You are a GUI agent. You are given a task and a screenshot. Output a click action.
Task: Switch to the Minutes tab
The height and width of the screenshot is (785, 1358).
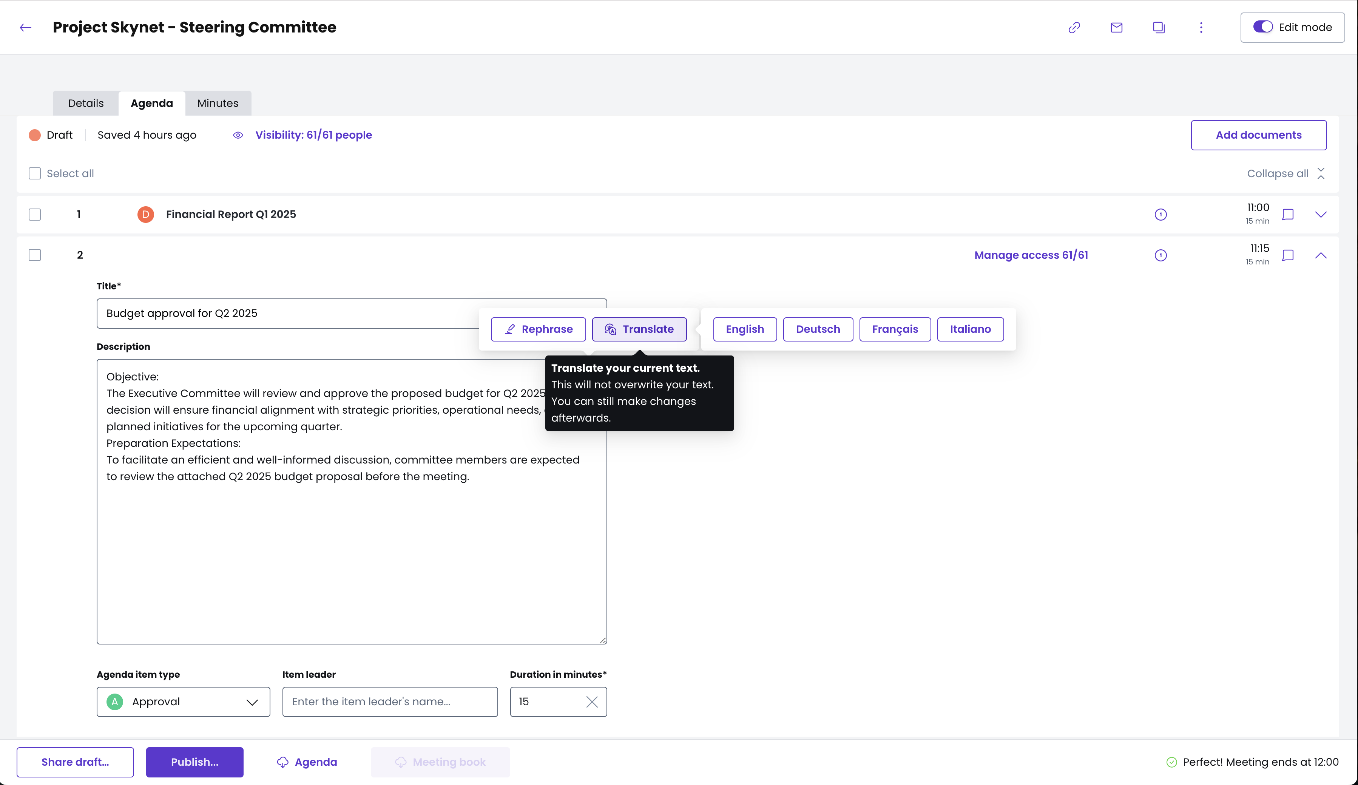point(218,103)
